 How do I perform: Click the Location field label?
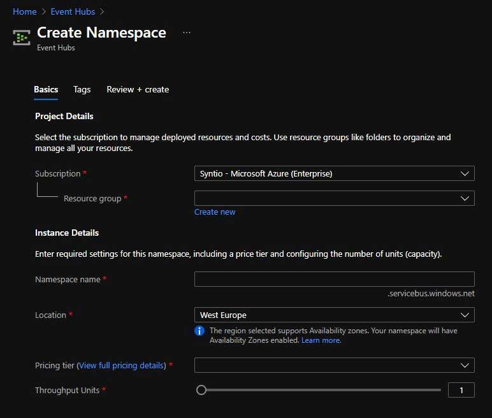click(x=50, y=315)
